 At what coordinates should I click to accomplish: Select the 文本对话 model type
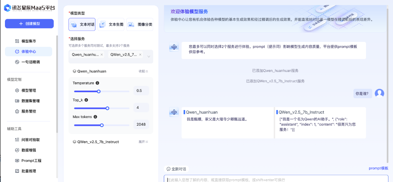pos(82,24)
